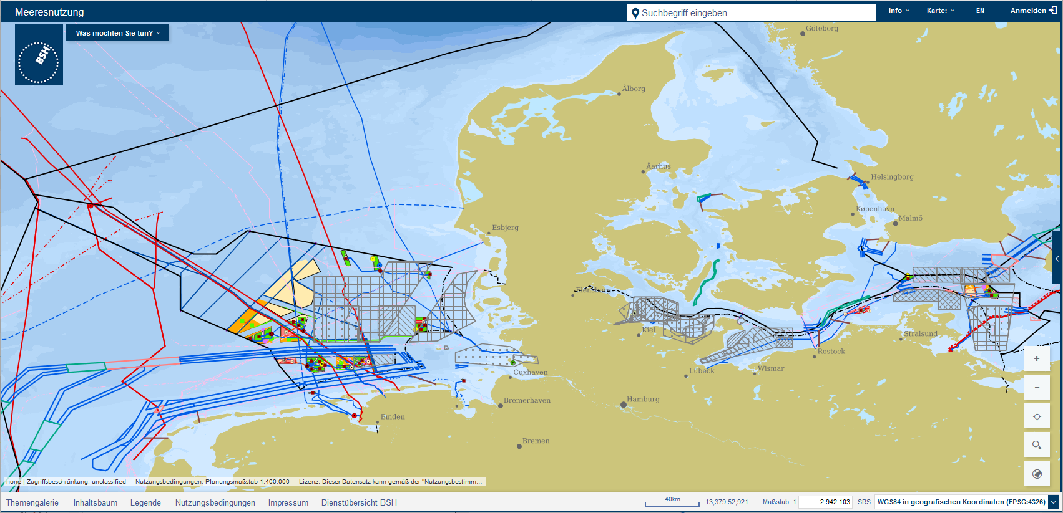Zoom out with the minus button

click(1037, 388)
